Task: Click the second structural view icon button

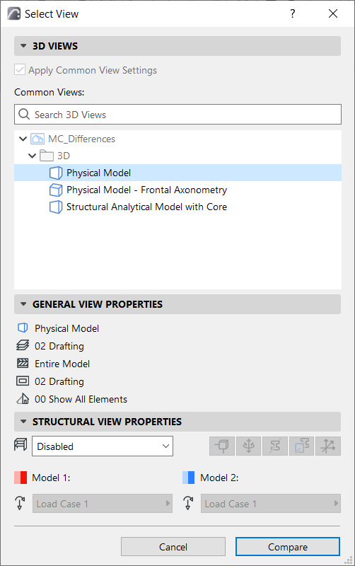Action: point(249,446)
